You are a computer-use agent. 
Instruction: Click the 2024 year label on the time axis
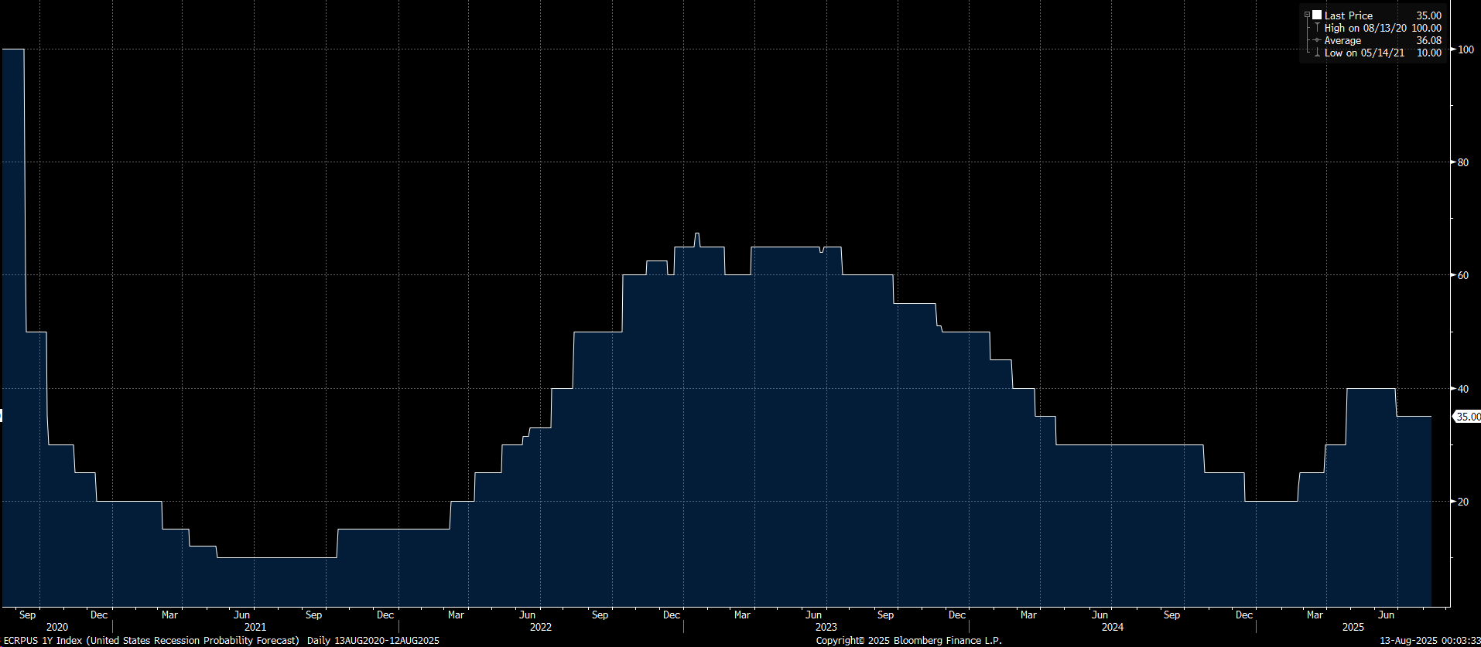coord(1113,627)
